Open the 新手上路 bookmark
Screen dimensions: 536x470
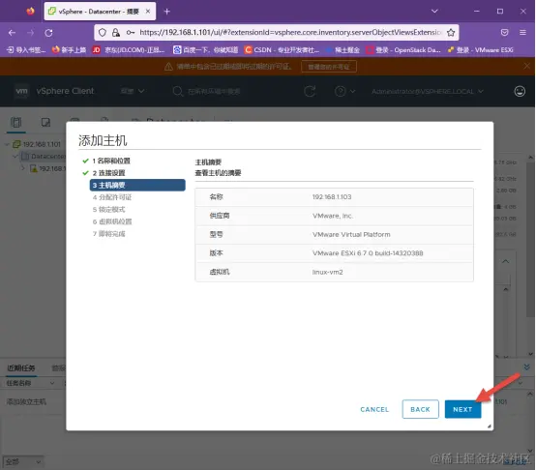click(69, 50)
